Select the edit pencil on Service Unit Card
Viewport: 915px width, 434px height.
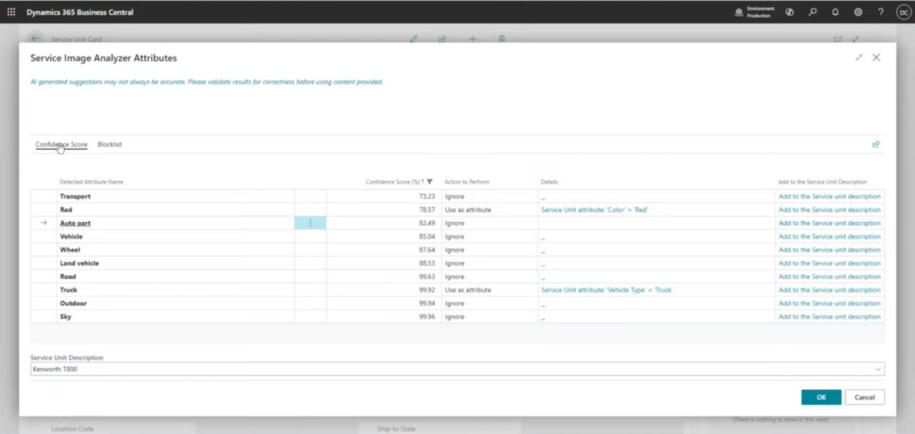tap(413, 39)
